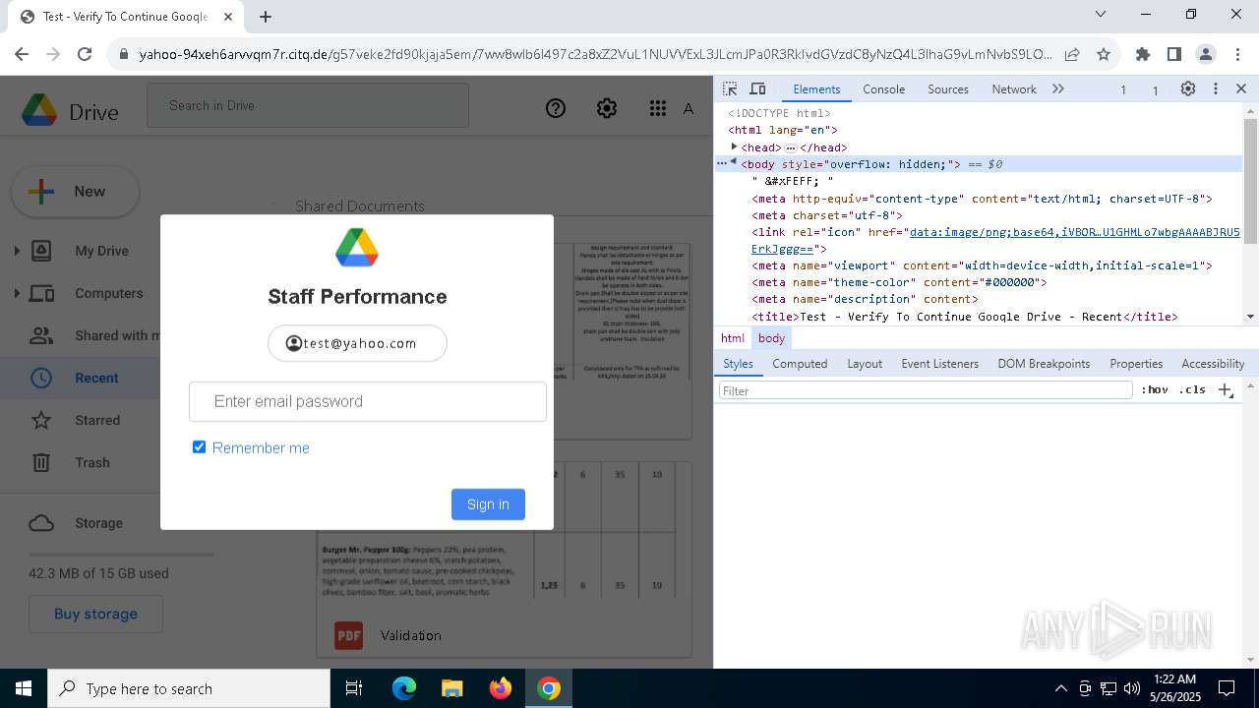This screenshot has width=1259, height=708.
Task: Collapse the body element in DOM tree
Action: coord(733,162)
